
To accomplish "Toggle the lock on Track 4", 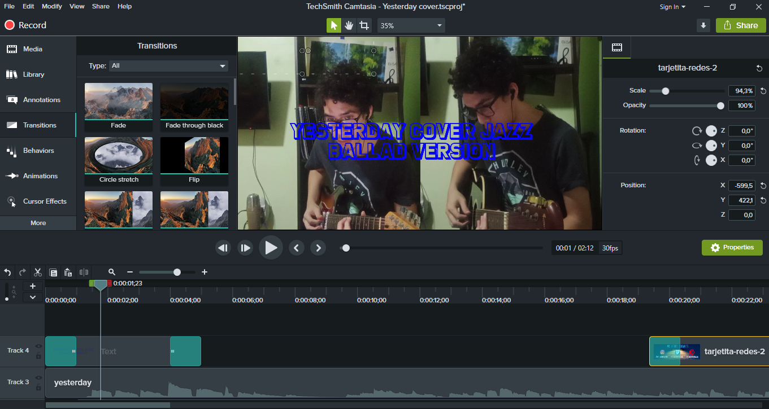I will pyautogui.click(x=38, y=356).
